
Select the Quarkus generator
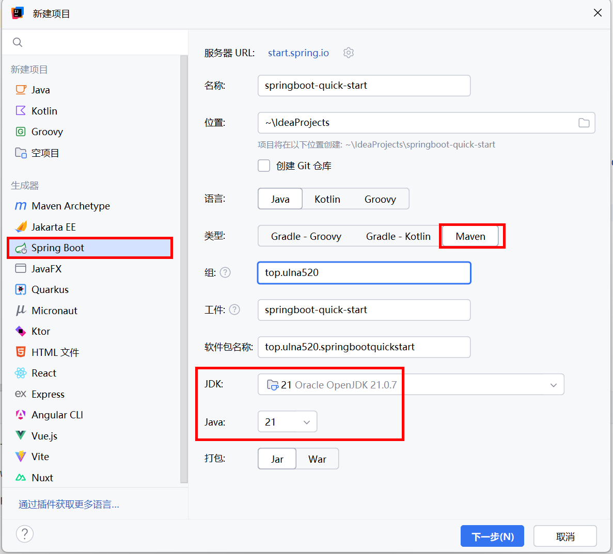(x=50, y=289)
